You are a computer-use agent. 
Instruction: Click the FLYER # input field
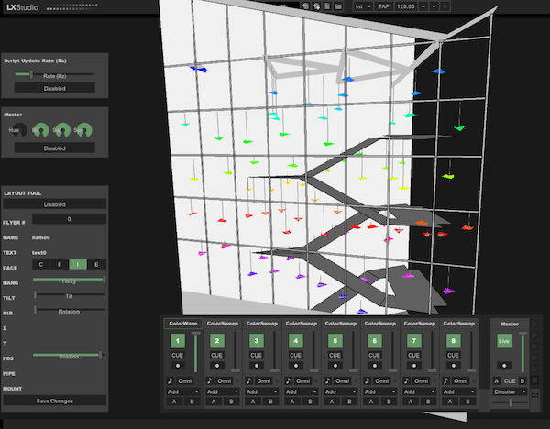[69, 220]
